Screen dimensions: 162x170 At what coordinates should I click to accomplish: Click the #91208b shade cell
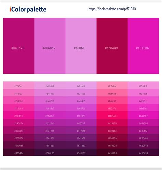pyautogui.click(x=81, y=130)
